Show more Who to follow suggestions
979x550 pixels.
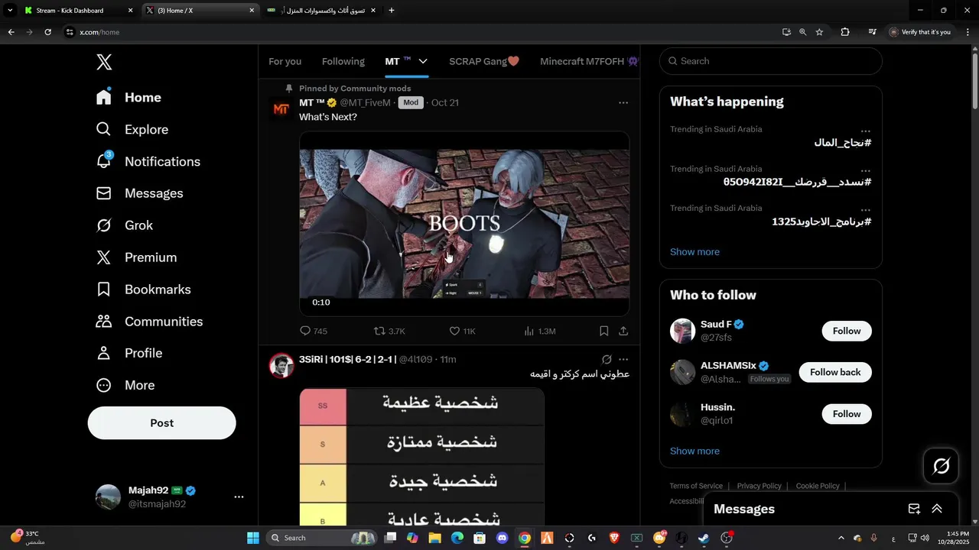[694, 451]
